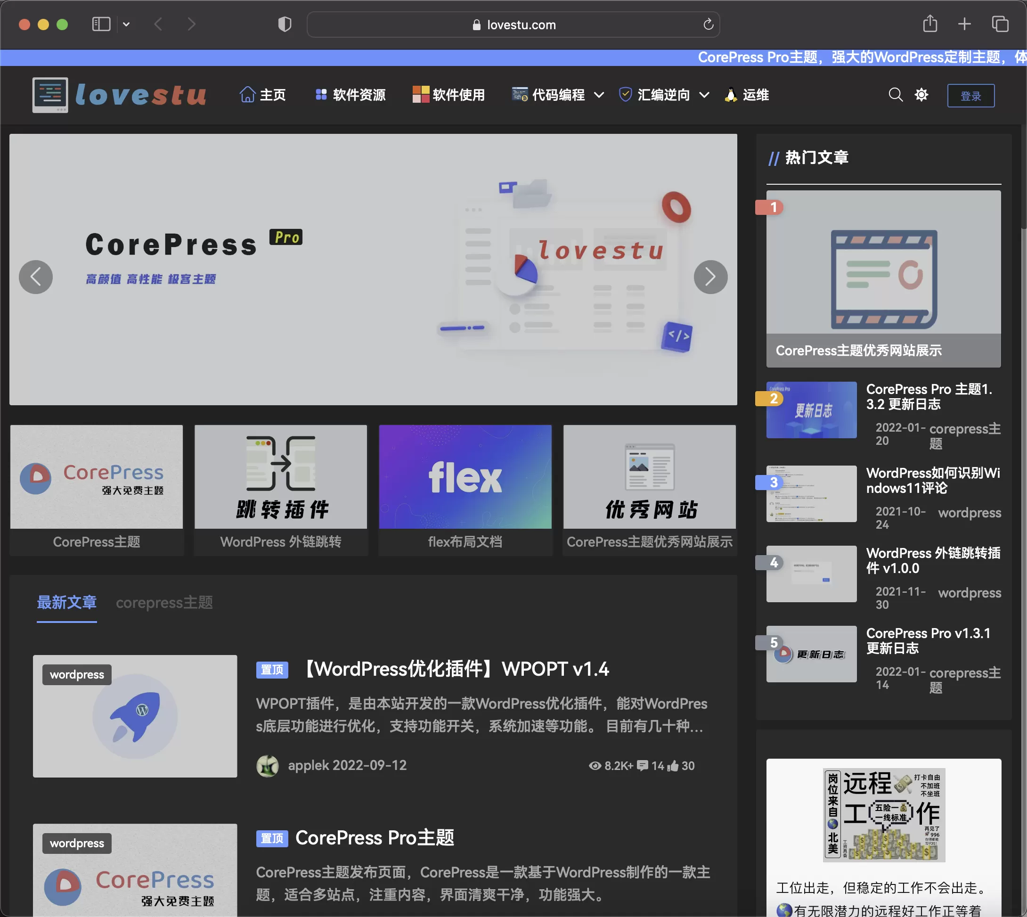This screenshot has height=917, width=1027.
Task: Click the lovestu site logo
Action: coord(119,95)
